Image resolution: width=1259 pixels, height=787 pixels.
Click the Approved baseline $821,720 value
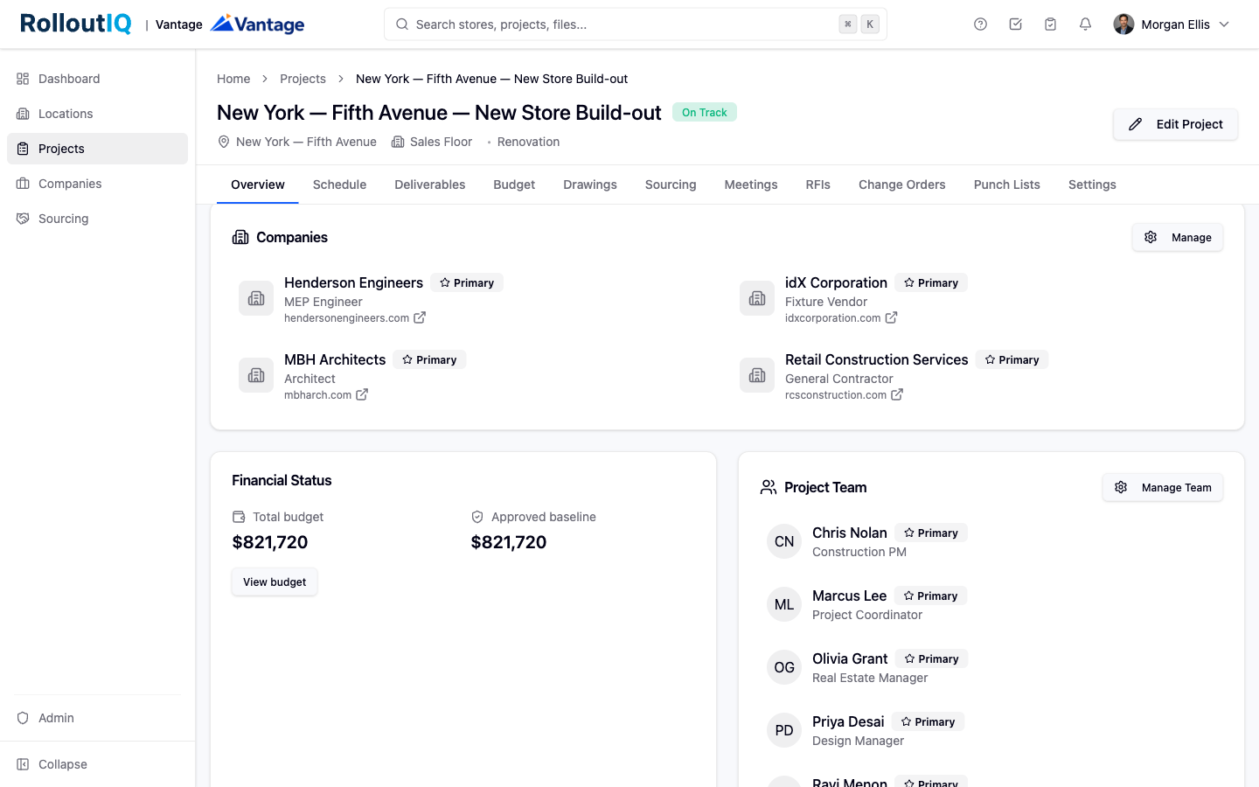click(509, 542)
